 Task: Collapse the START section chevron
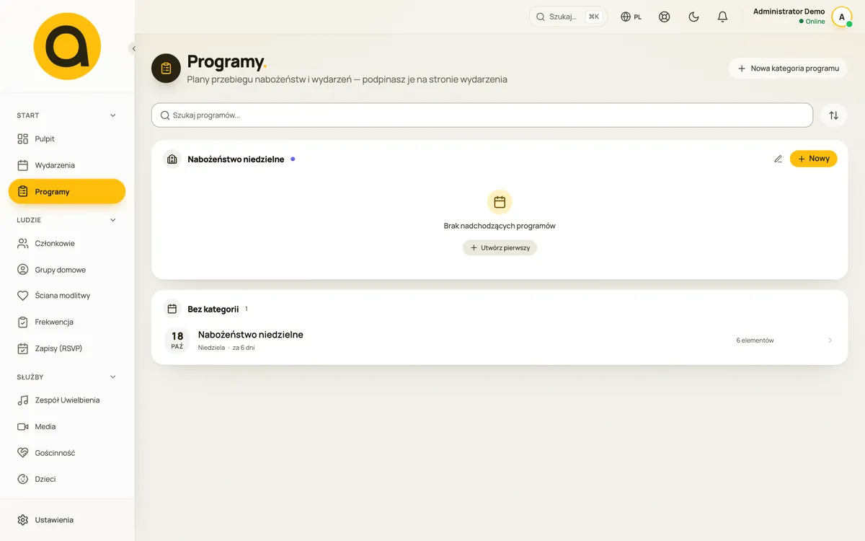(x=112, y=115)
